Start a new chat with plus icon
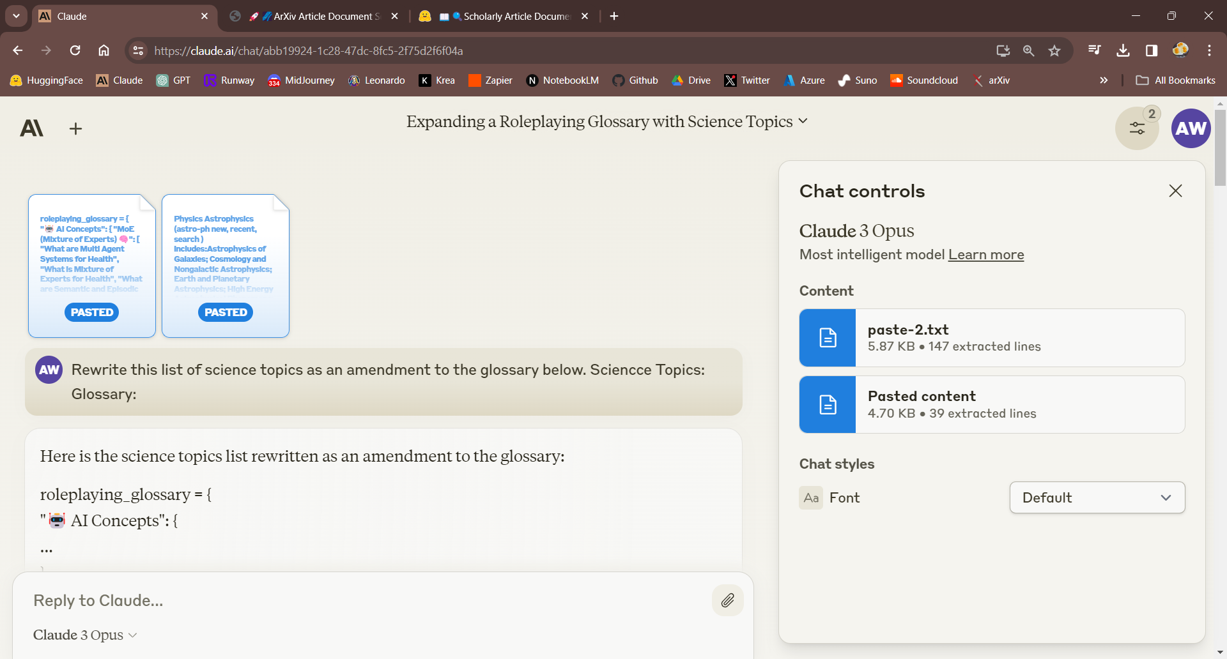This screenshot has width=1227, height=659. [x=75, y=129]
